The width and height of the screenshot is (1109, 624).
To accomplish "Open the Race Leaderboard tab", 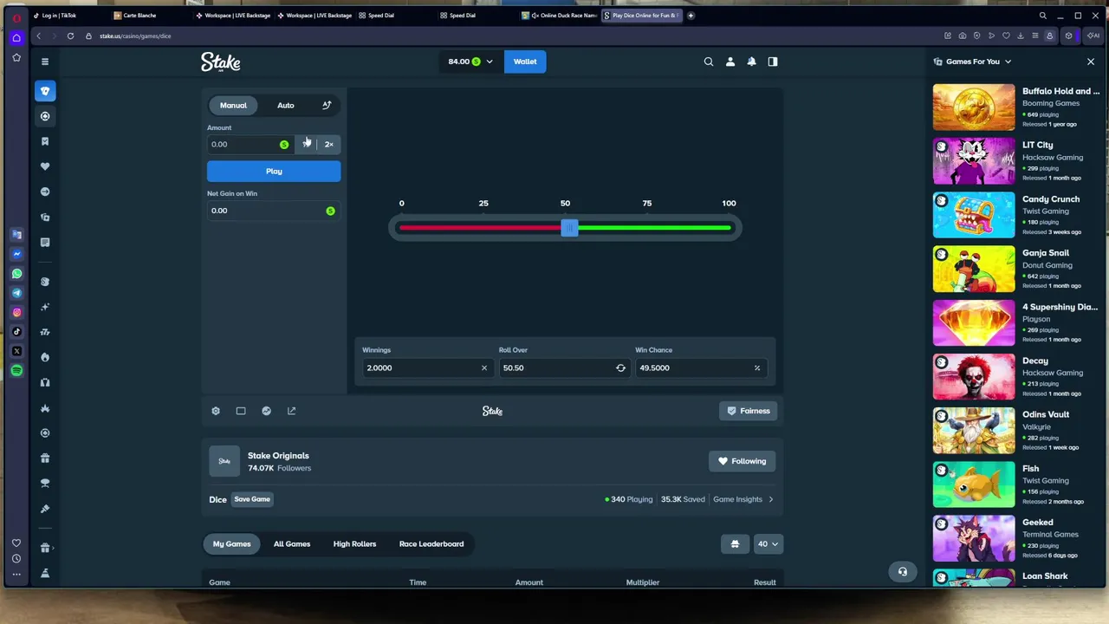I will 431,544.
